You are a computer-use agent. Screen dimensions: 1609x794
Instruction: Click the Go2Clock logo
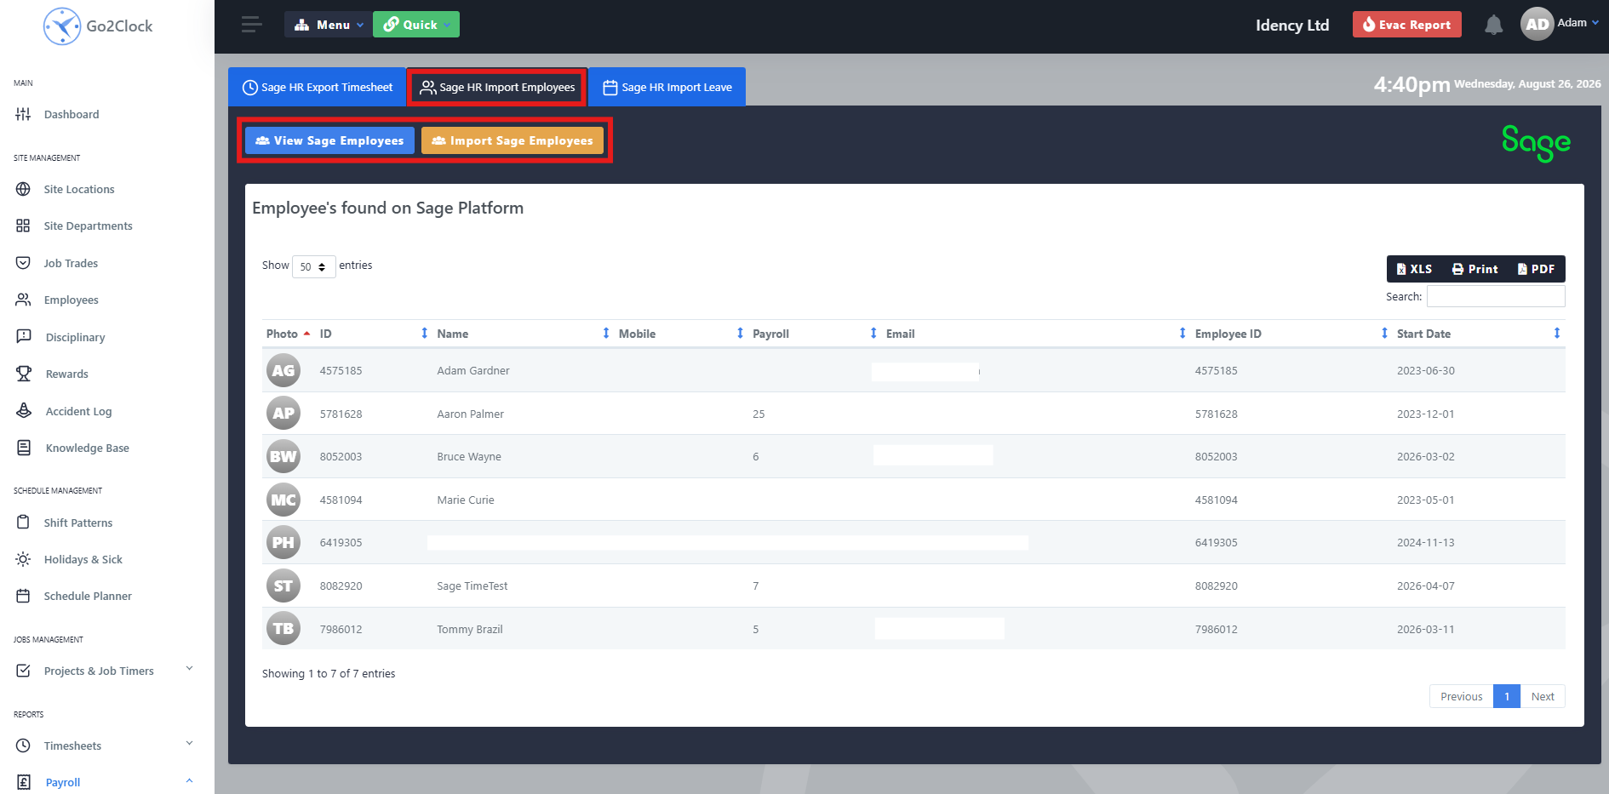pos(98,26)
